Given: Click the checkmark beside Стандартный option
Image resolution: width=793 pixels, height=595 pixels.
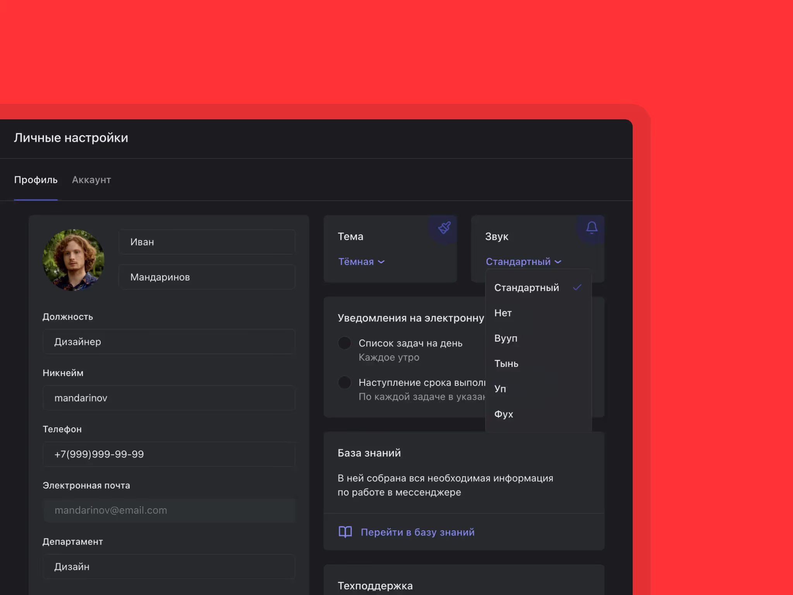Looking at the screenshot, I should click(577, 287).
